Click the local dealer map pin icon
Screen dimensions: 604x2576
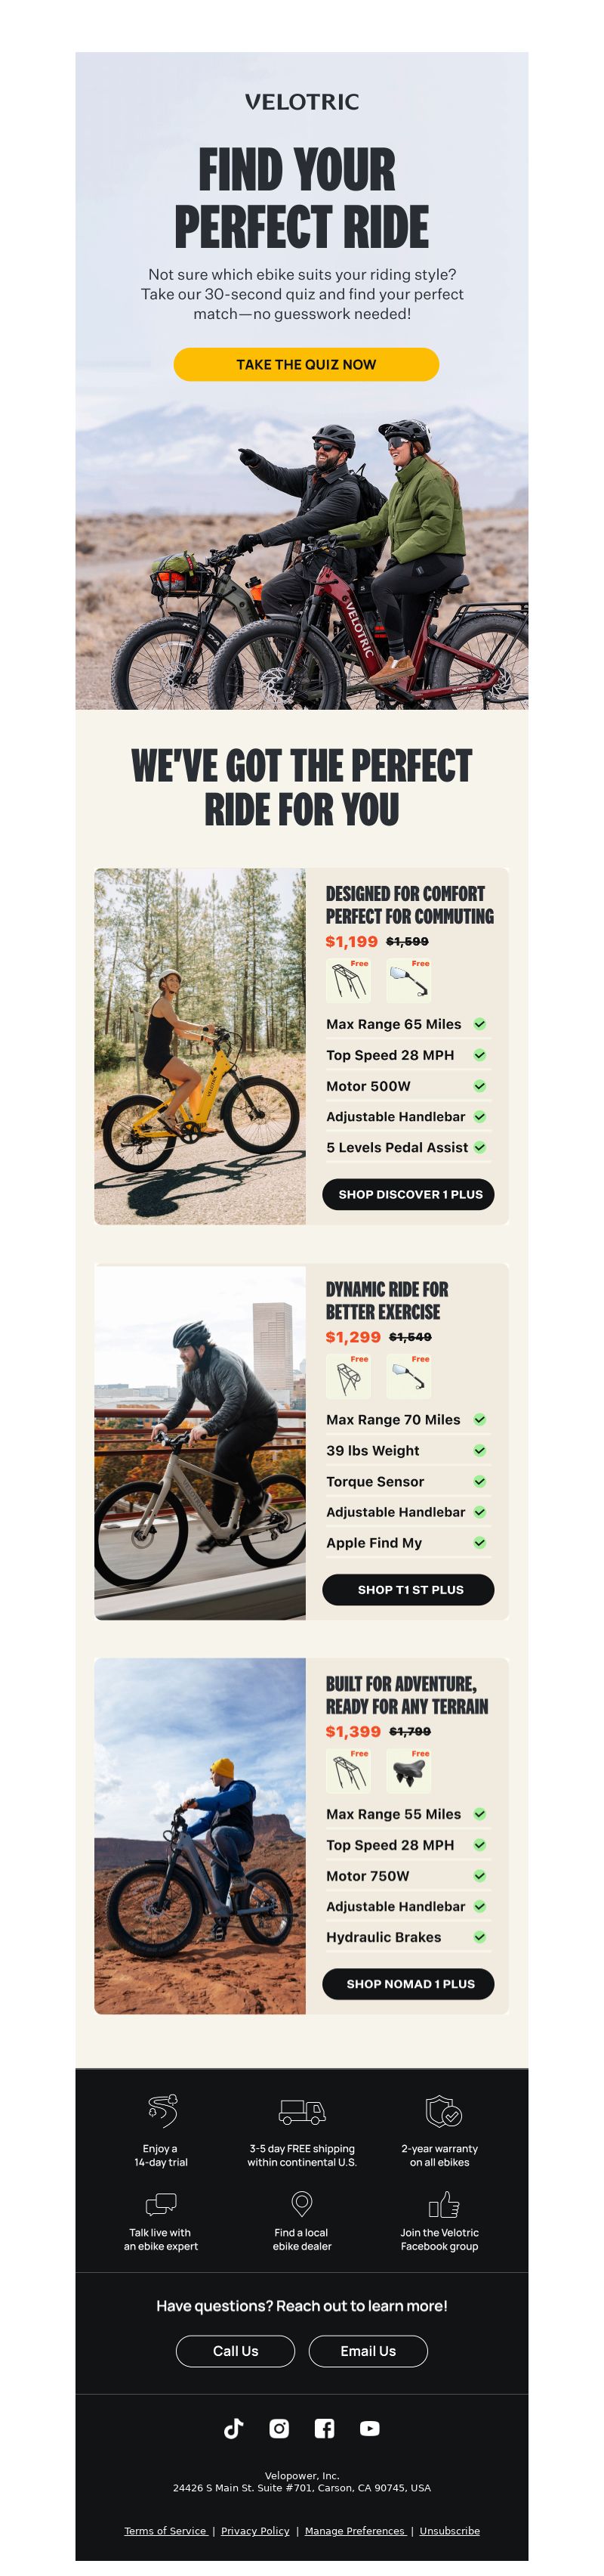tap(301, 2204)
